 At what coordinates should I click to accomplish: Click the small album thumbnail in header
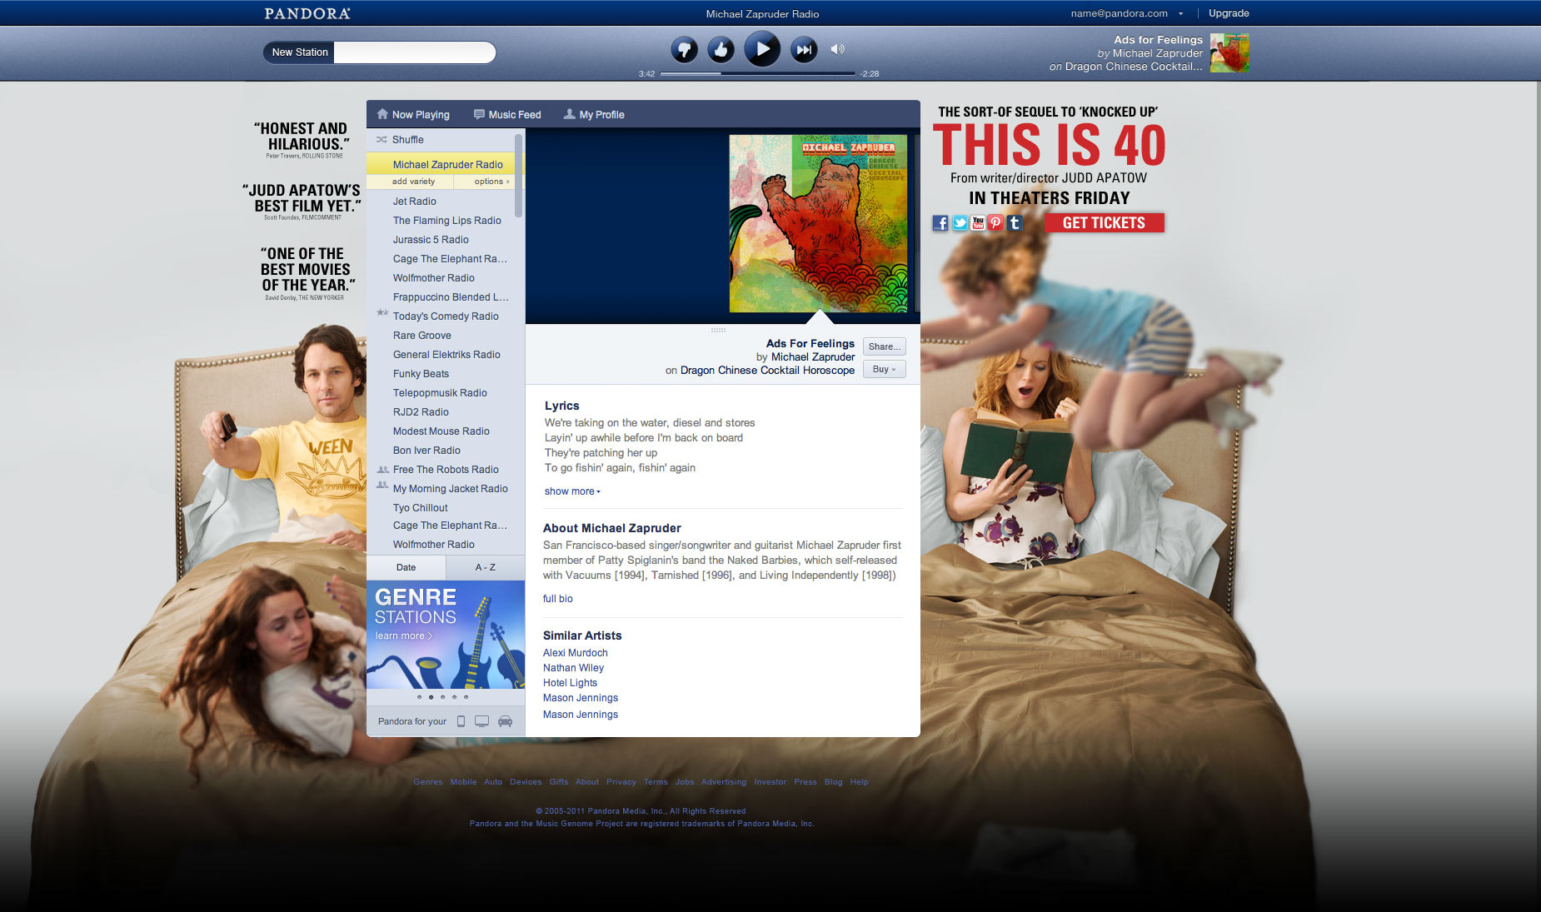tap(1229, 52)
